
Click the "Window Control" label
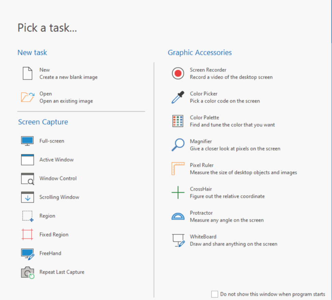58,178
